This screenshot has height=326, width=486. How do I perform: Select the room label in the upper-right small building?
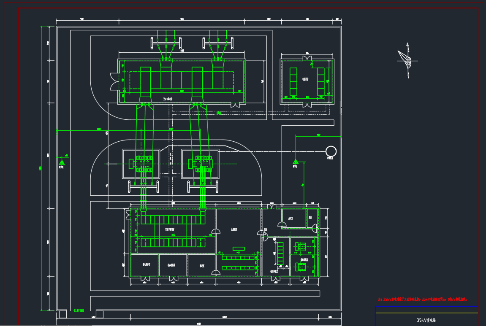pos(305,79)
